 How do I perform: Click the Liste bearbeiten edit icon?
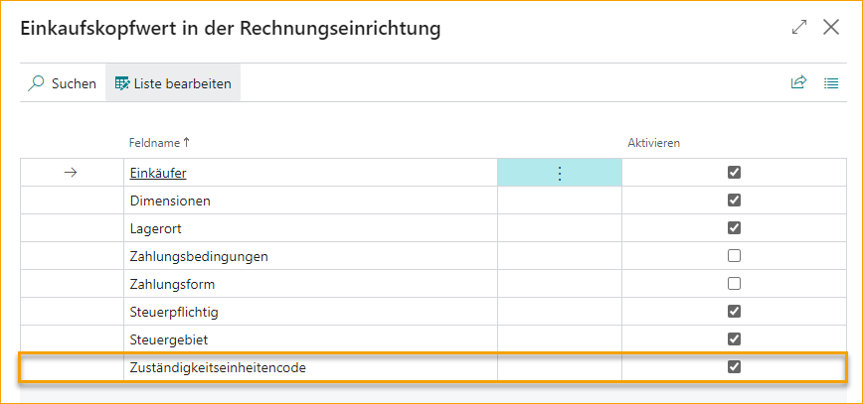point(122,83)
